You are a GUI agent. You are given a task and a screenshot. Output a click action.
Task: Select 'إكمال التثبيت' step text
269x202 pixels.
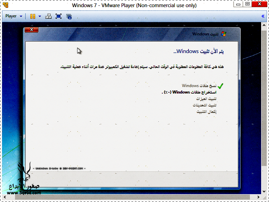(207, 112)
